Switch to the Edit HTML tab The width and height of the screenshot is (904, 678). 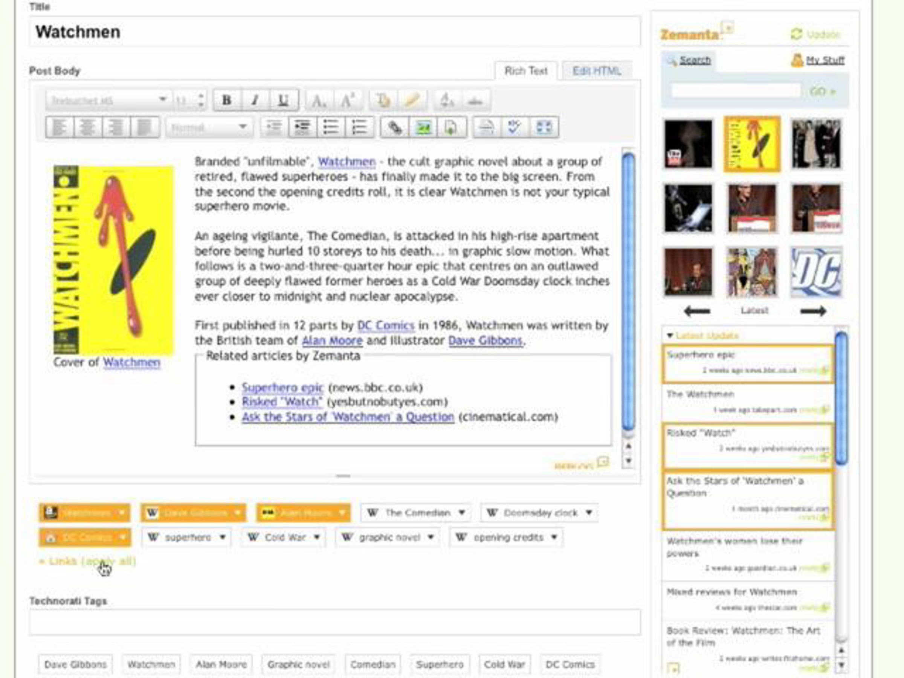596,71
